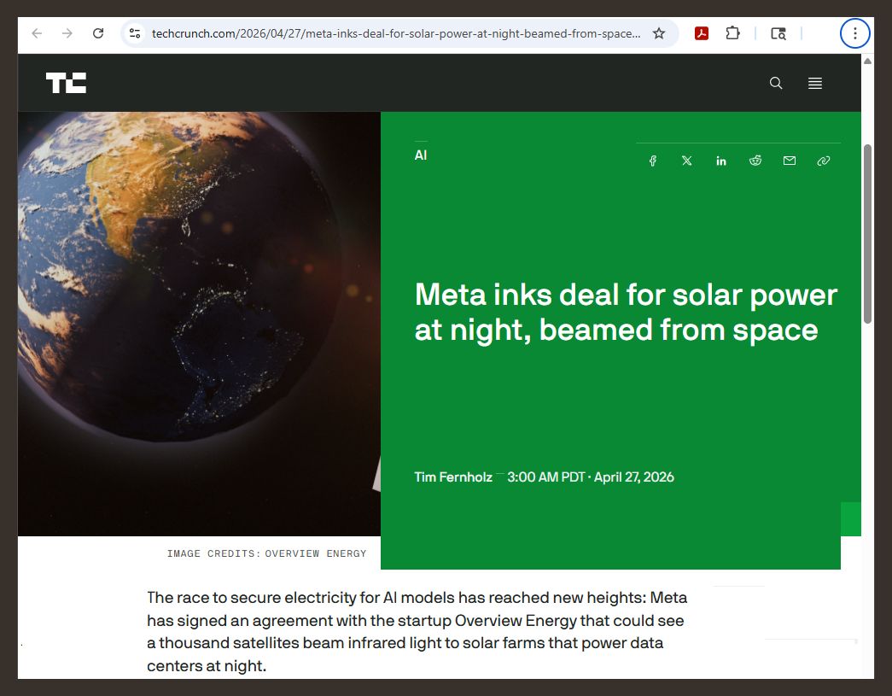892x696 pixels.
Task: Bookmark the page with the star
Action: (x=658, y=33)
